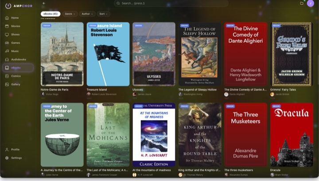Open The Legend of Sleepy Hollow cover
The height and width of the screenshot is (181, 319).
[200, 54]
